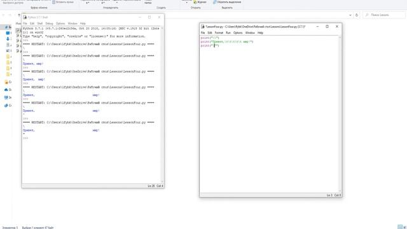Switch Explorer to details view icon
The height and width of the screenshot is (229, 407).
point(400,227)
